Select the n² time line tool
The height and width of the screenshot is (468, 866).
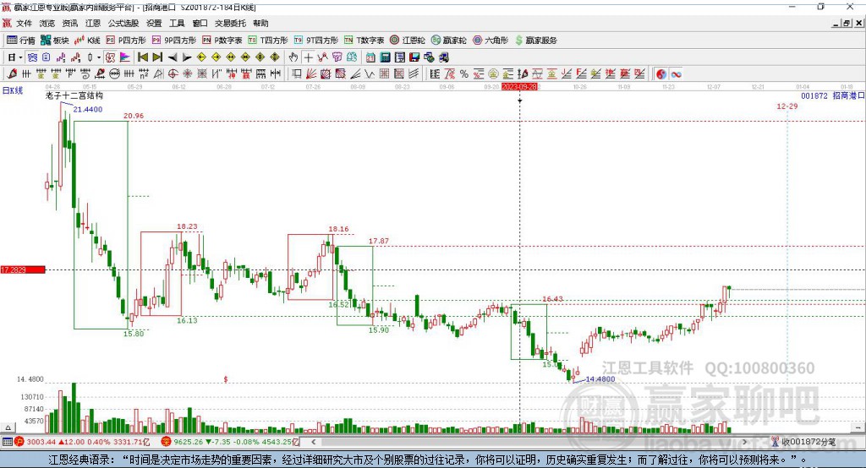(x=144, y=74)
